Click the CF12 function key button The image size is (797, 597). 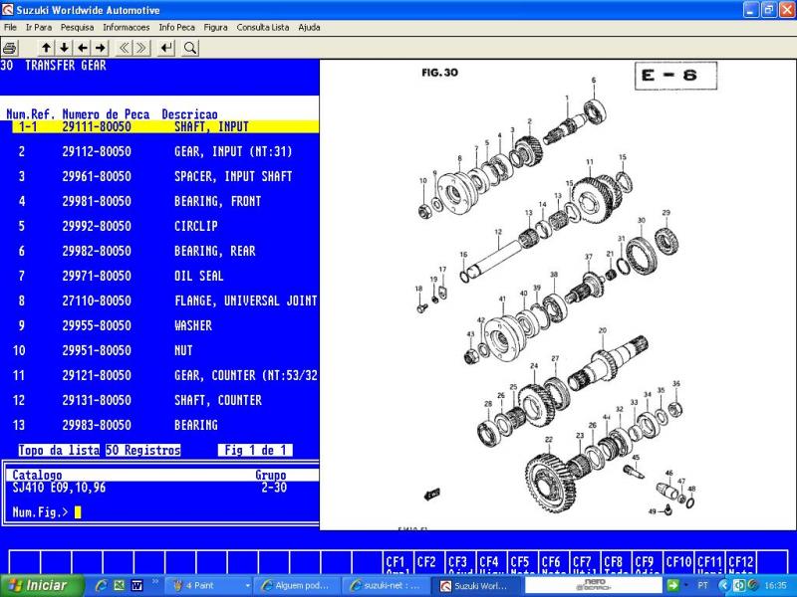[740, 562]
